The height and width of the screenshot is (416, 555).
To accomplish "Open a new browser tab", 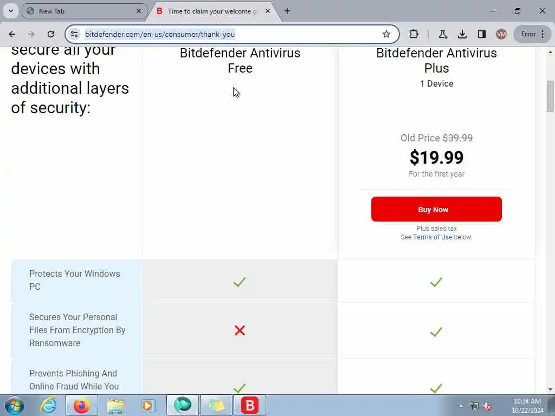I will click(x=287, y=11).
